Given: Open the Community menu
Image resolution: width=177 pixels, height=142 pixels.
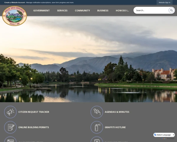Looking at the screenshot, I should point(82,11).
